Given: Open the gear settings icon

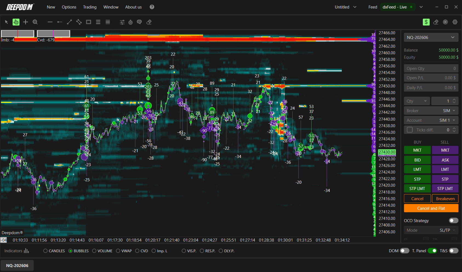Looking at the screenshot, I should coord(455,22).
